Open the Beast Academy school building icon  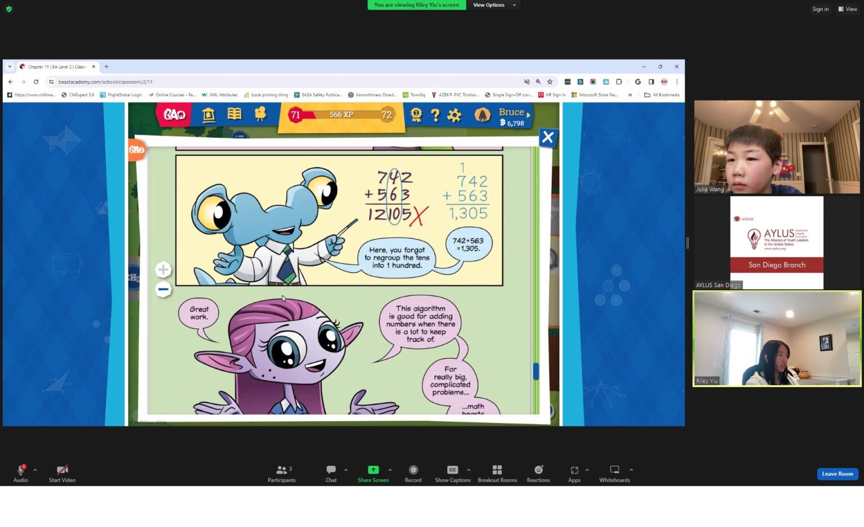(209, 115)
